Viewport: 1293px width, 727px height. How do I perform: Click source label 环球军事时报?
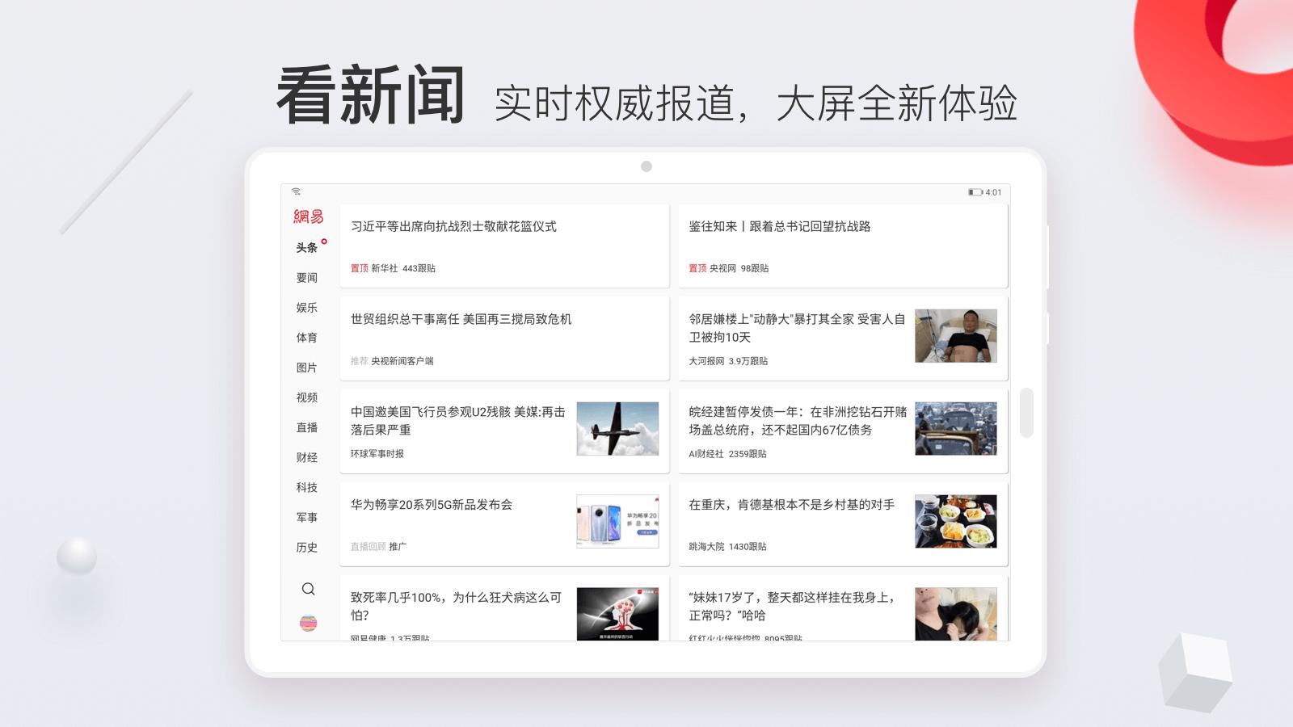tap(377, 454)
